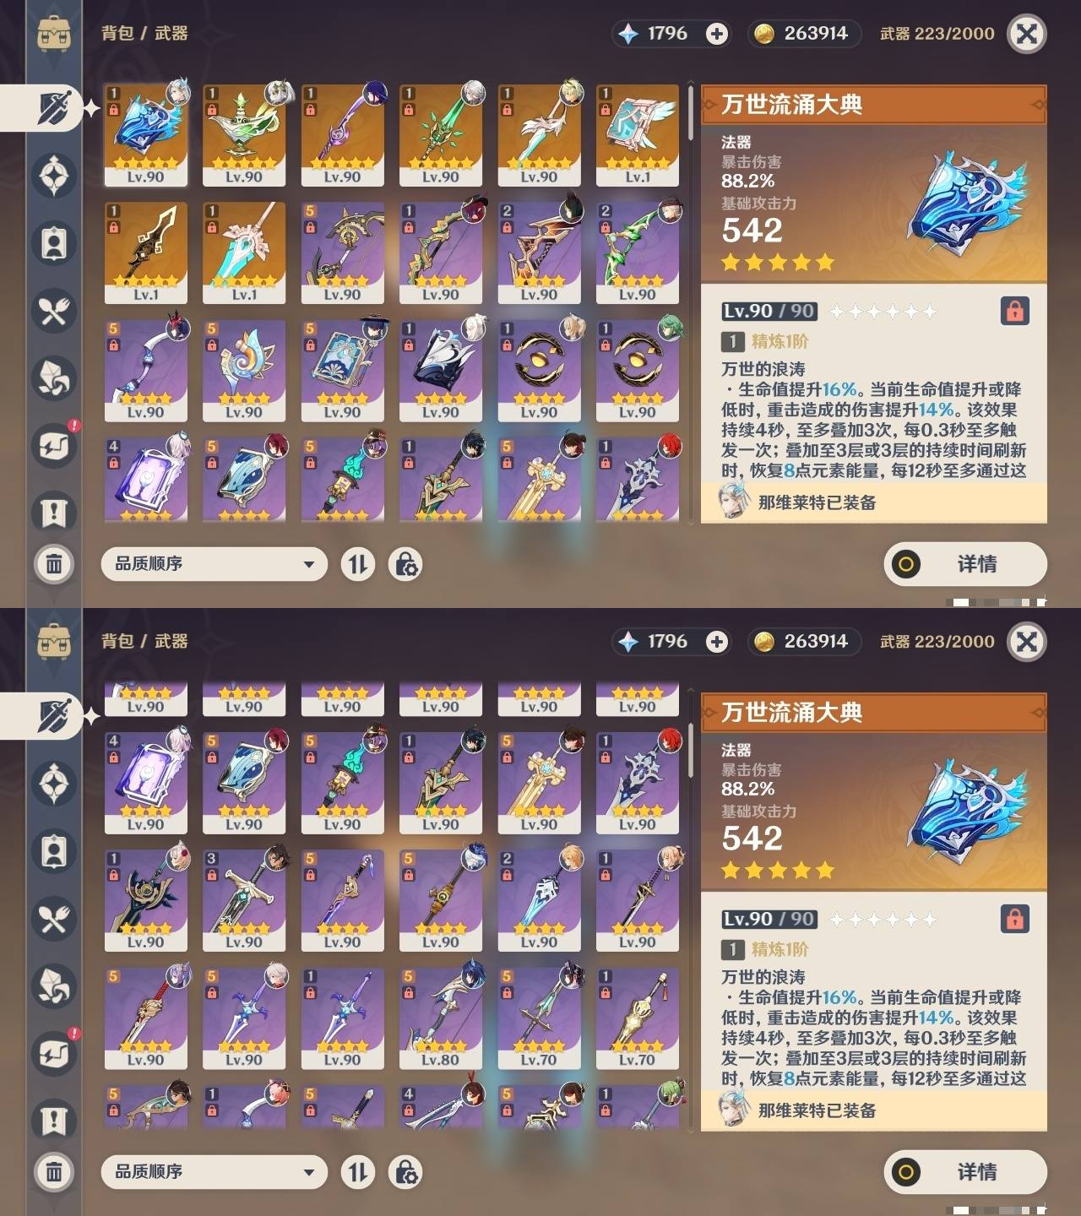Select the Lv.1 winged five-star catalyst
Viewport: 1081px width, 1216px height.
638,135
